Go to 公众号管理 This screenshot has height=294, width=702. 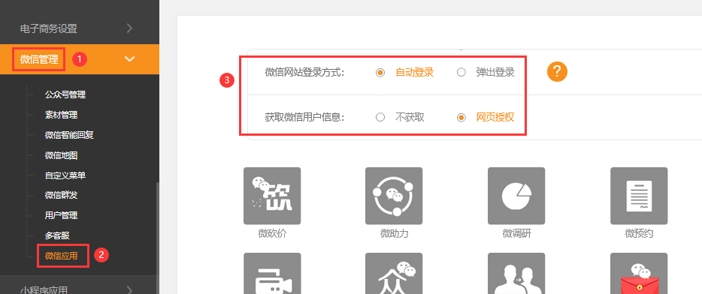point(65,94)
